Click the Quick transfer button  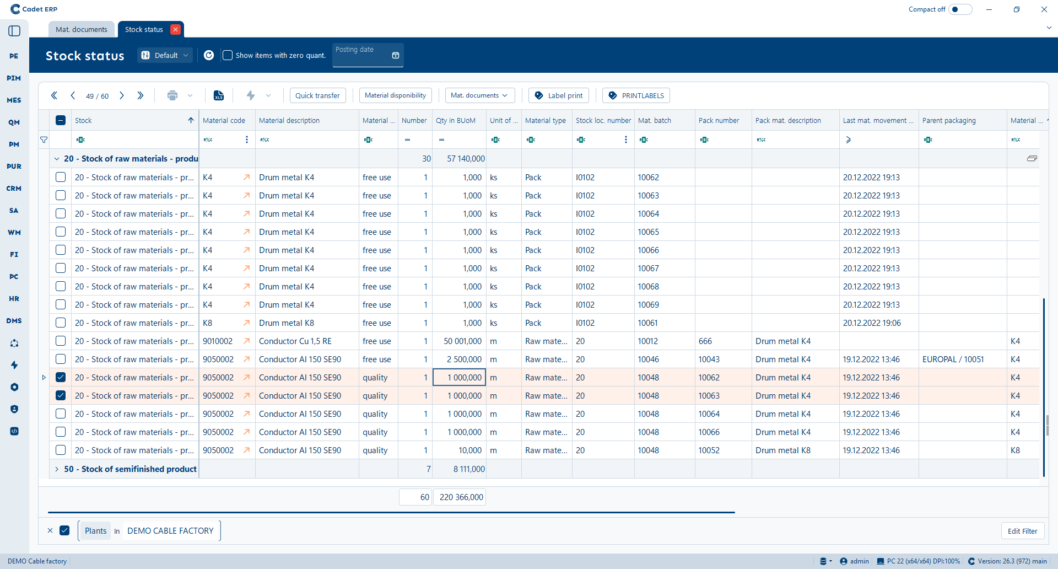point(317,95)
